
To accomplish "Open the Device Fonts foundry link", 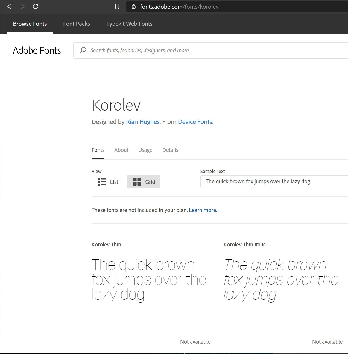I will point(195,122).
